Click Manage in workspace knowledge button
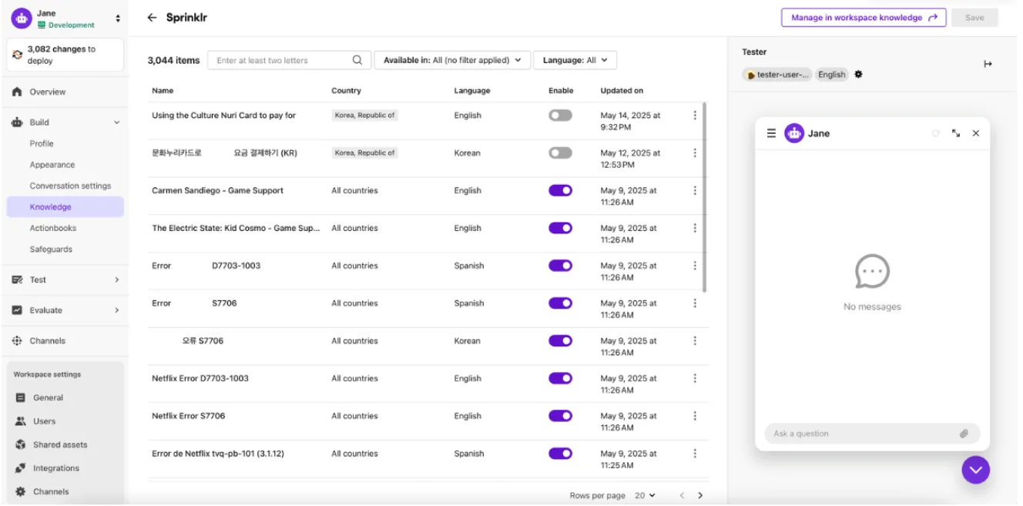This screenshot has height=506, width=1023. click(x=864, y=18)
